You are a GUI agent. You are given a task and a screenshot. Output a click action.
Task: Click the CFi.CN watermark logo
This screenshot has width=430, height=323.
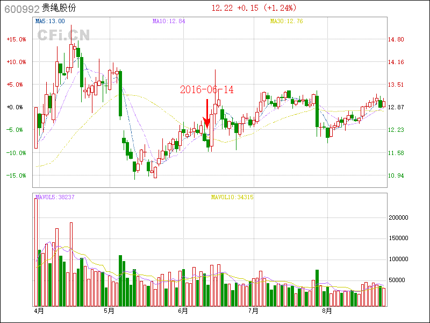click(63, 34)
